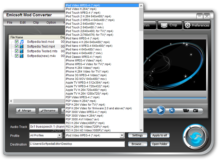Open the File menu
Screen dimensions: 219x160
[10, 23]
